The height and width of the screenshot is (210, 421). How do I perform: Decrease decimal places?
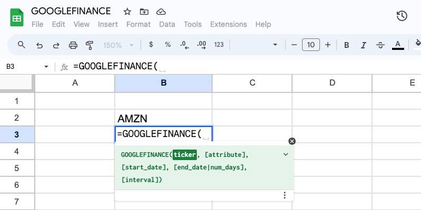coord(184,45)
